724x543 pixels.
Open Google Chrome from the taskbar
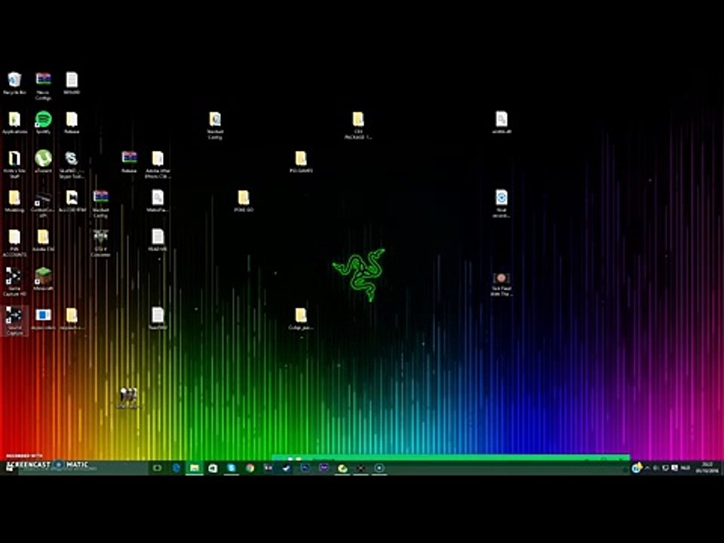(x=250, y=468)
